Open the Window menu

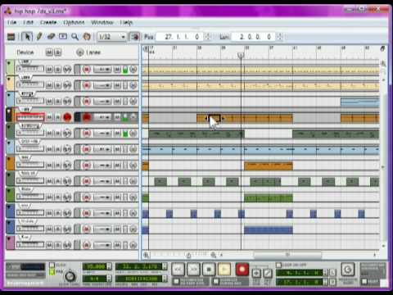pos(102,22)
